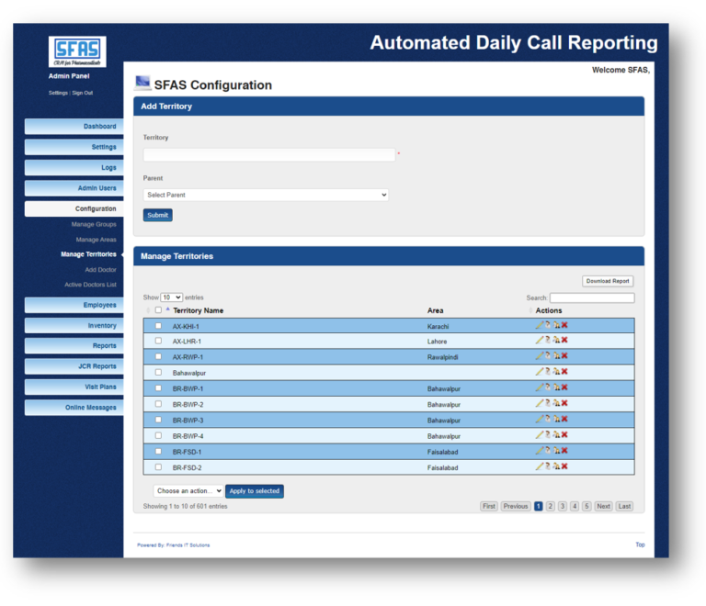This screenshot has width=706, height=606.
Task: Expand the Show entries count dropdown
Action: pyautogui.click(x=172, y=297)
